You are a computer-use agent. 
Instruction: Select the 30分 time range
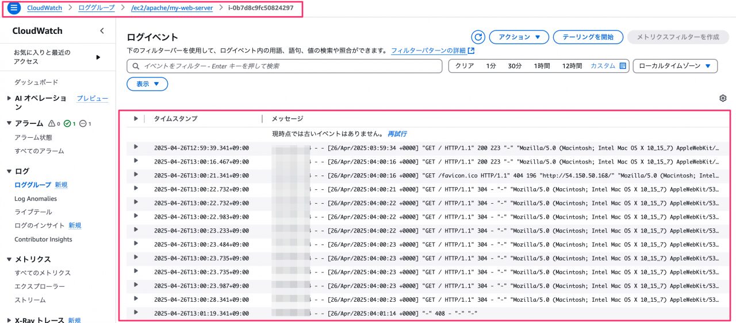coord(515,66)
